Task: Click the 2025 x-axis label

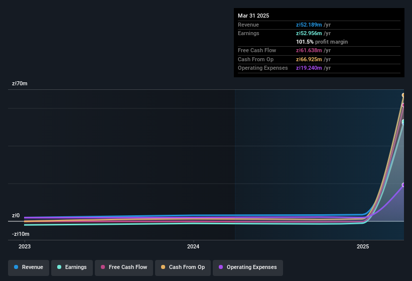Action: pyautogui.click(x=363, y=246)
